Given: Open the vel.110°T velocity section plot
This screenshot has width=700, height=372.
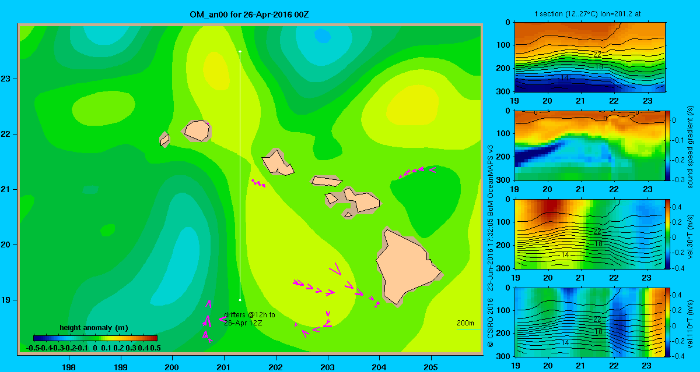Looking at the screenshot, I should 590,322.
